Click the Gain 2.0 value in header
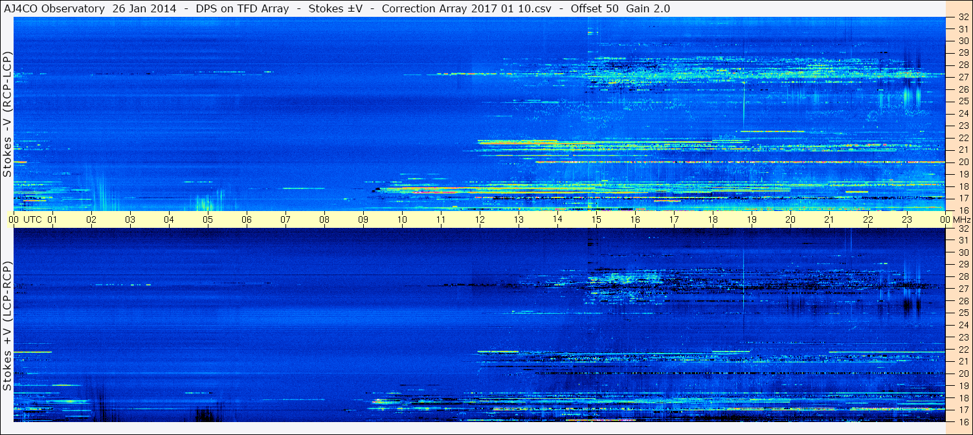 (648, 8)
